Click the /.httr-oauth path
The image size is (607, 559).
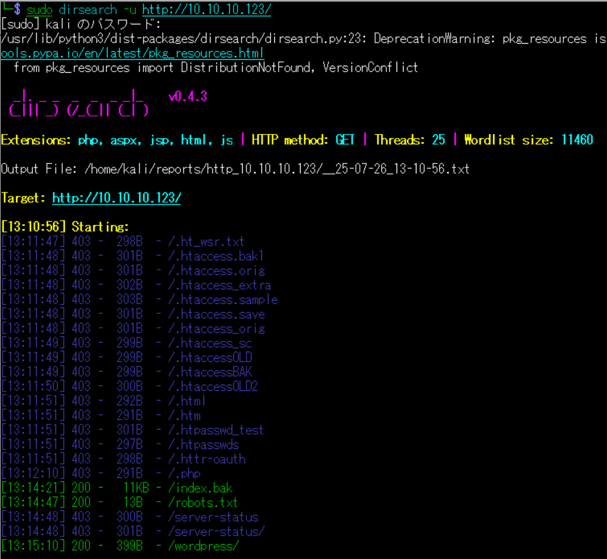pyautogui.click(x=207, y=459)
